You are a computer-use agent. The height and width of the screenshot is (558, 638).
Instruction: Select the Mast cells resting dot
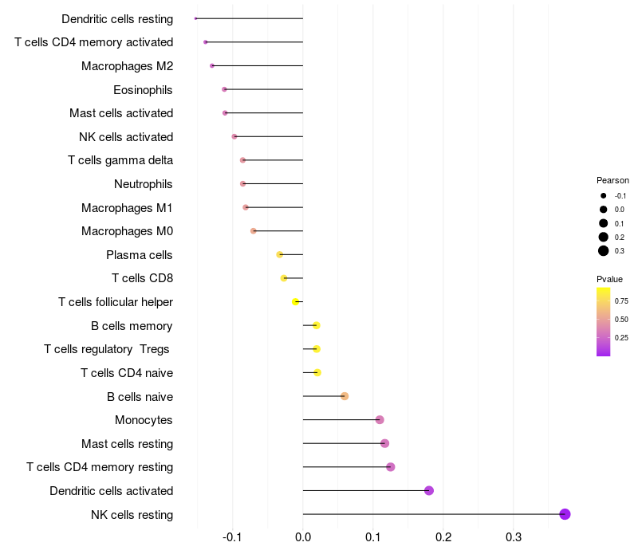coord(384,443)
